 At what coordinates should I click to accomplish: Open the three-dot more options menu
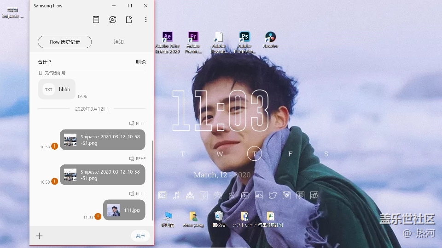point(146,20)
